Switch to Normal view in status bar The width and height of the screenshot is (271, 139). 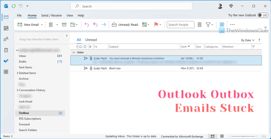tap(213, 136)
